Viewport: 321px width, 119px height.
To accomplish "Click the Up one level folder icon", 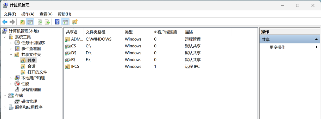I will pos(22,22).
